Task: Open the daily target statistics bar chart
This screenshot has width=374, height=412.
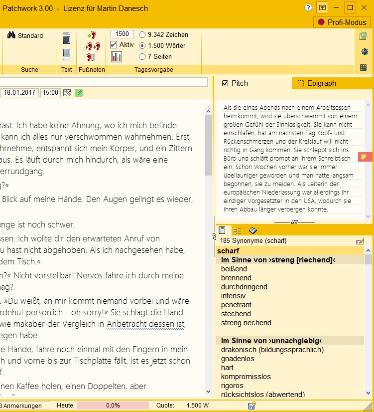Action: coord(116,57)
